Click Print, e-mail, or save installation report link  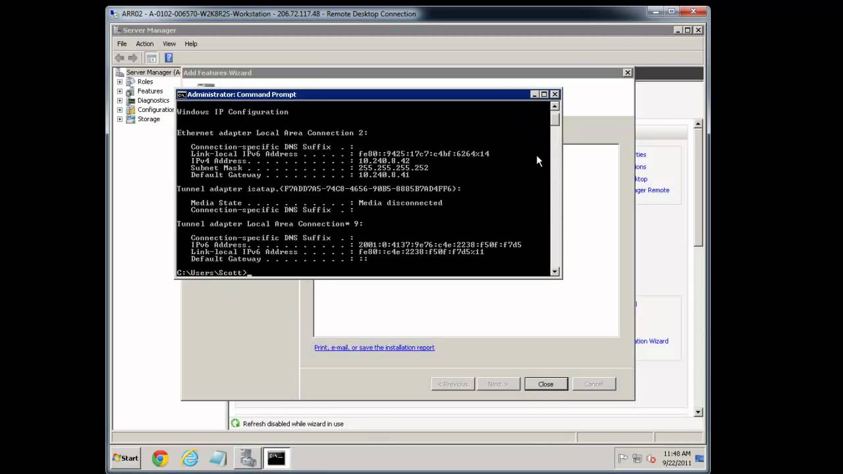(374, 348)
